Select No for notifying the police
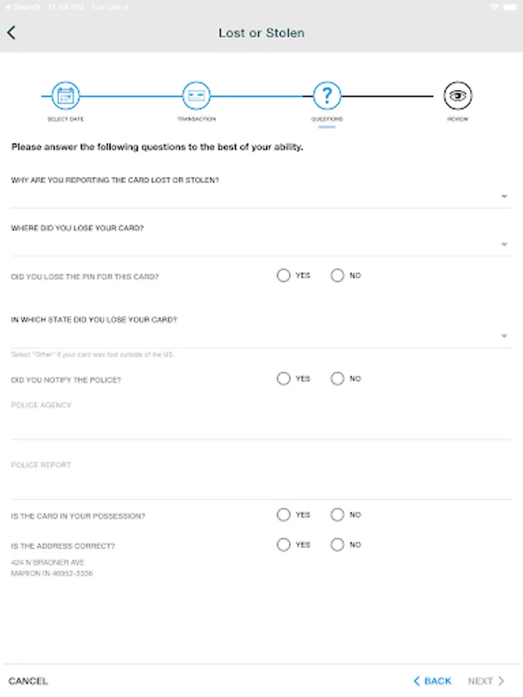This screenshot has height=697, width=523. (337, 379)
